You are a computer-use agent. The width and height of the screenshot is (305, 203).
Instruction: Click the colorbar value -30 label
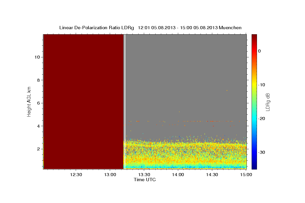[262, 152]
